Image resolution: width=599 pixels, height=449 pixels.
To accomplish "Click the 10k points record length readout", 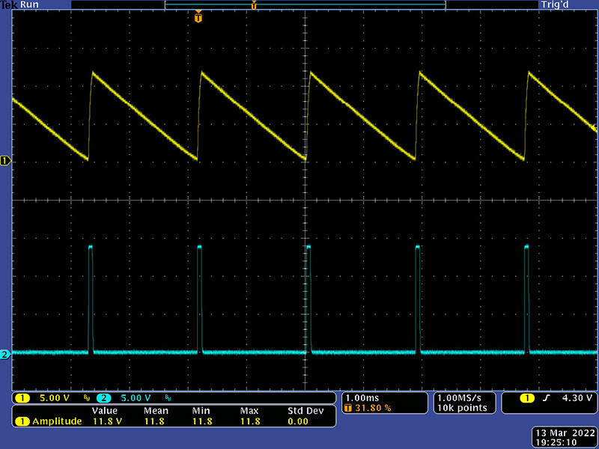I will point(461,408).
